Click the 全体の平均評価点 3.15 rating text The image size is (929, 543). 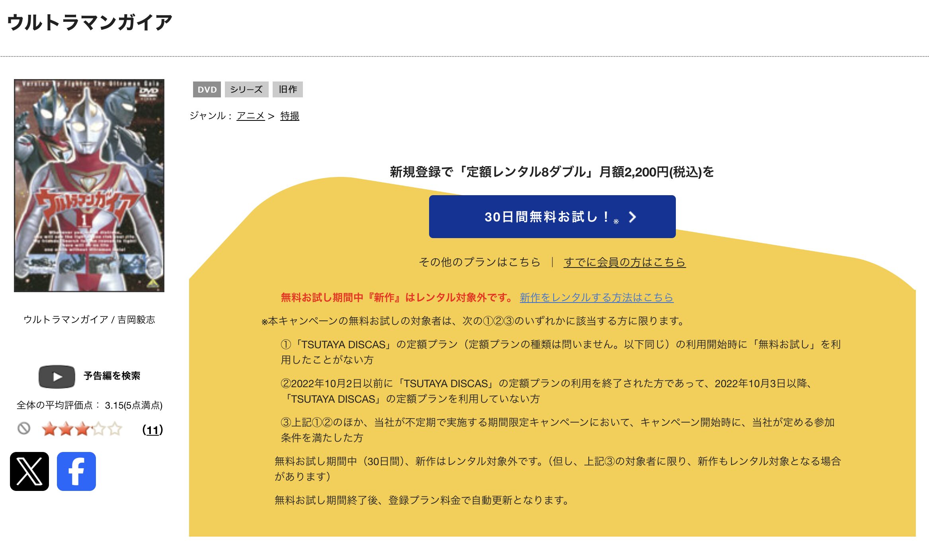[90, 405]
